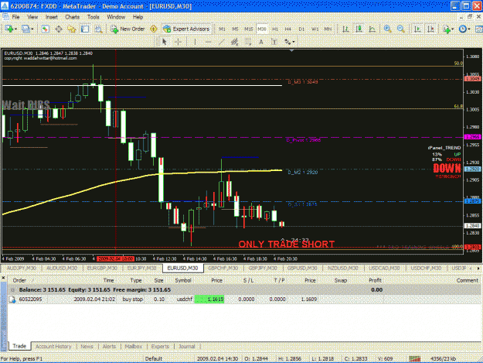Zoom in on the chart
This screenshot has width=483, height=363.
click(x=387, y=29)
